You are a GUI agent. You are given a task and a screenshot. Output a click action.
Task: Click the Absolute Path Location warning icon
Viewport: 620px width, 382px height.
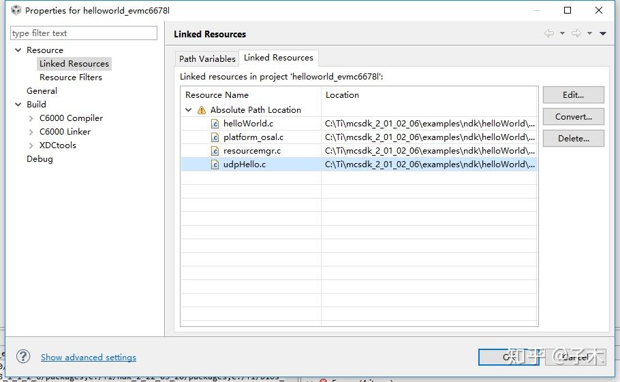click(202, 110)
